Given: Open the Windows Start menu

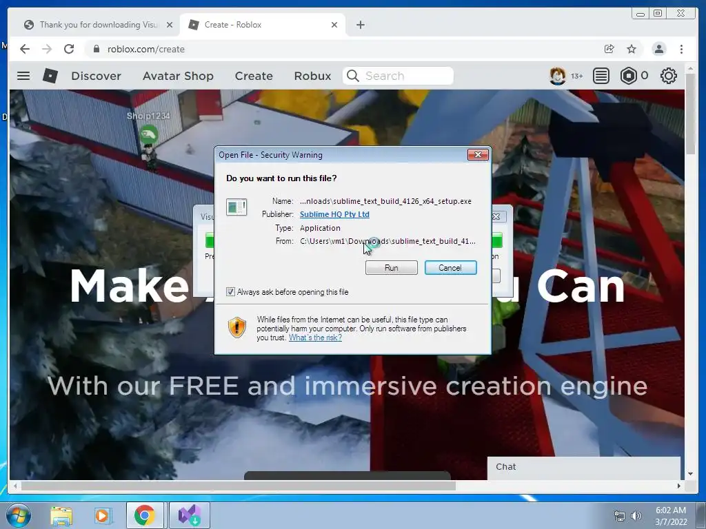Looking at the screenshot, I should tap(18, 515).
